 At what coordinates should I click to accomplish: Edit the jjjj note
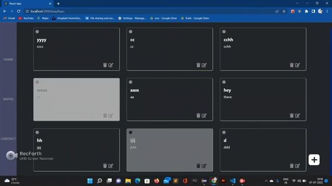[x=204, y=166]
